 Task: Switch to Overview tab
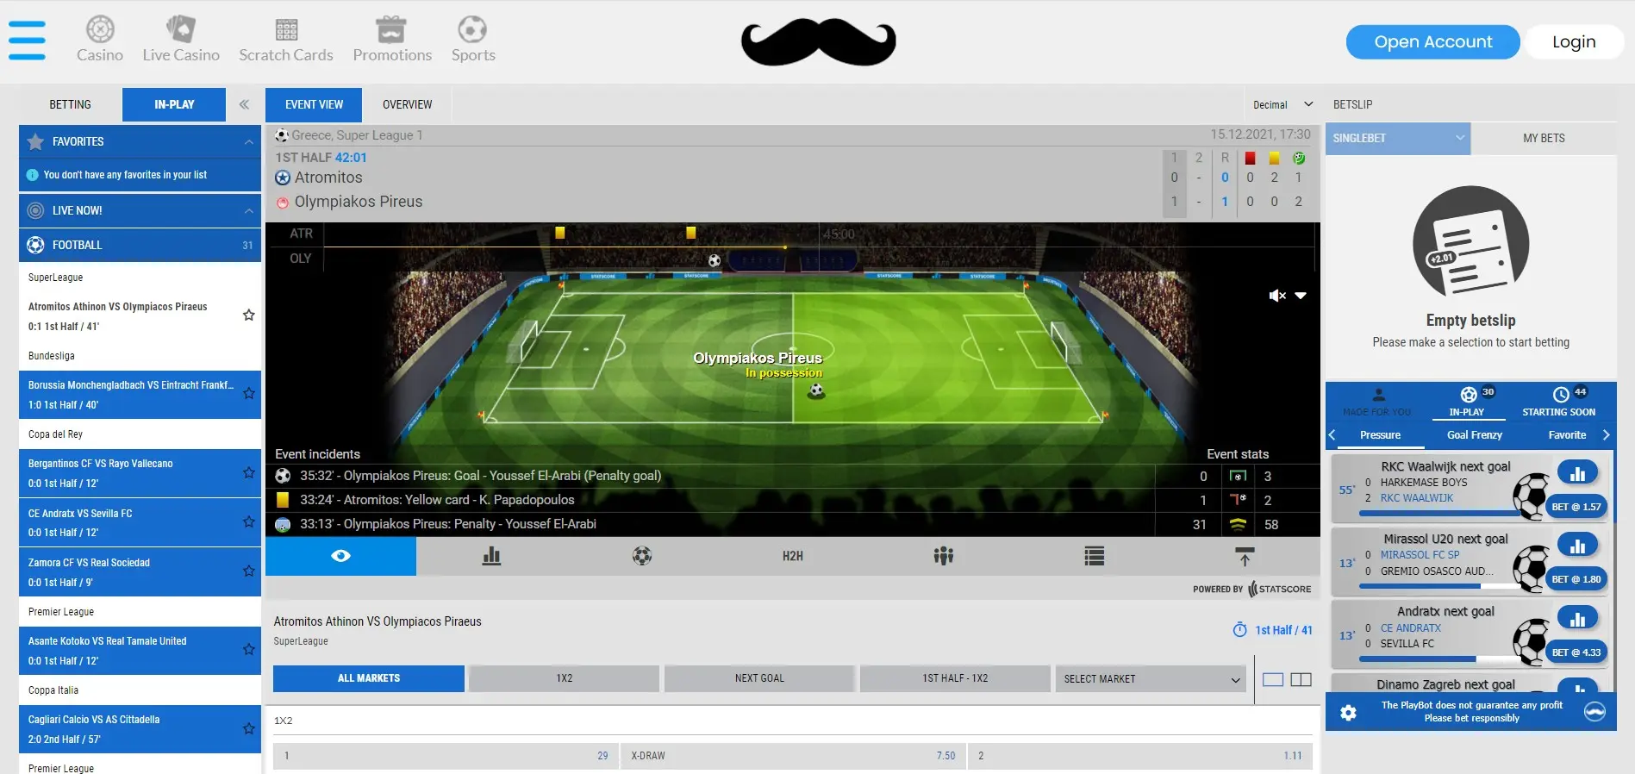click(x=408, y=104)
